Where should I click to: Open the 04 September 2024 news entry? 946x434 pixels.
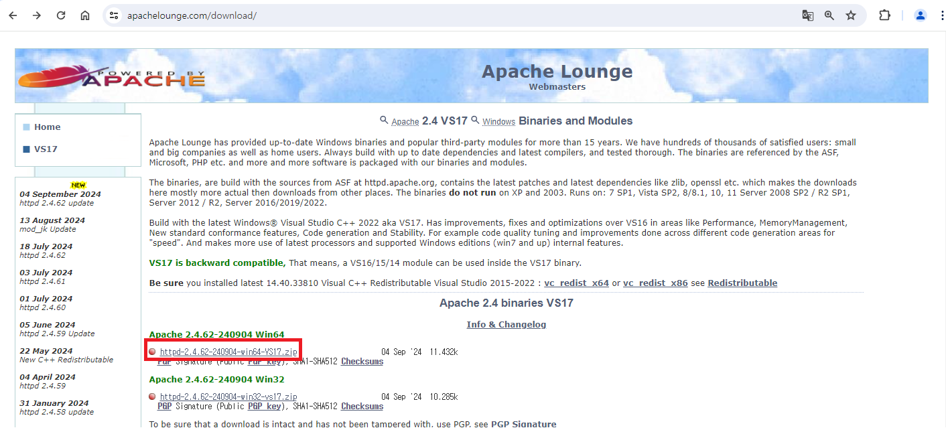tap(60, 198)
